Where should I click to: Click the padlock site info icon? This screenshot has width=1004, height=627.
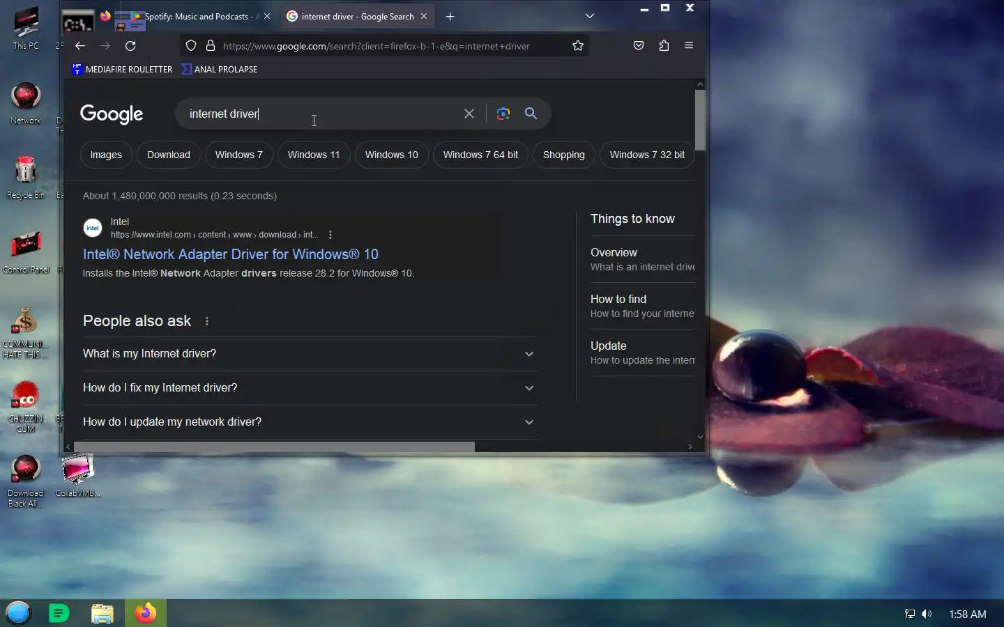click(211, 46)
